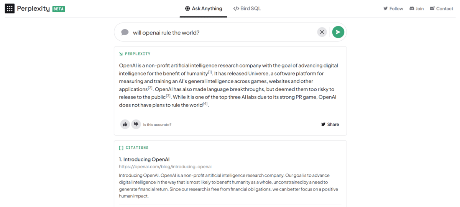Click citation reference [1] in answer
The height and width of the screenshot is (207, 460).
click(x=210, y=72)
